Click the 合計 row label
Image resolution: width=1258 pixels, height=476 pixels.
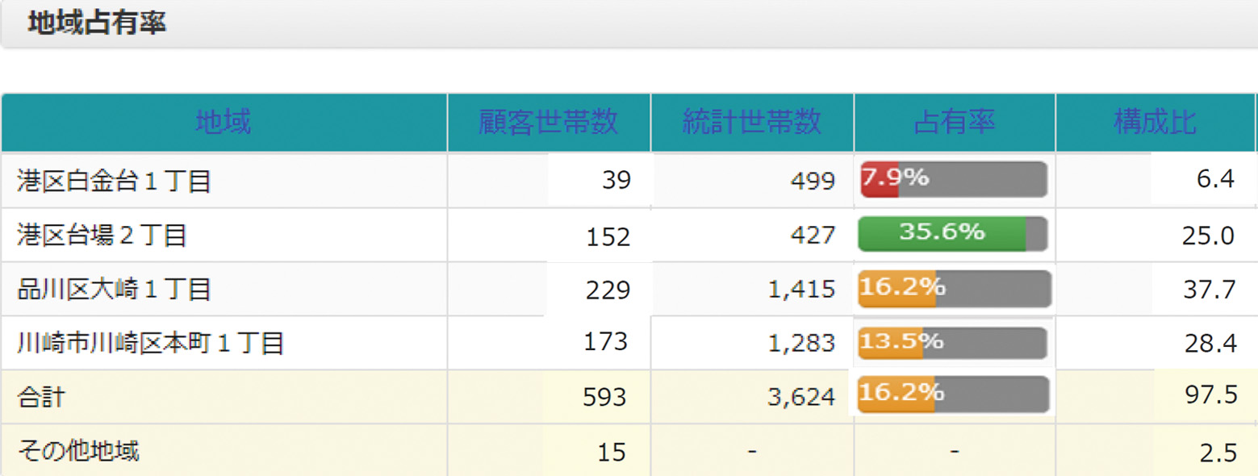point(40,398)
